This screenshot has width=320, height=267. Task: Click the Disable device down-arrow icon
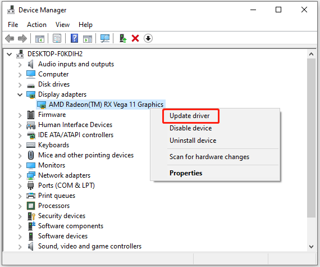148,38
